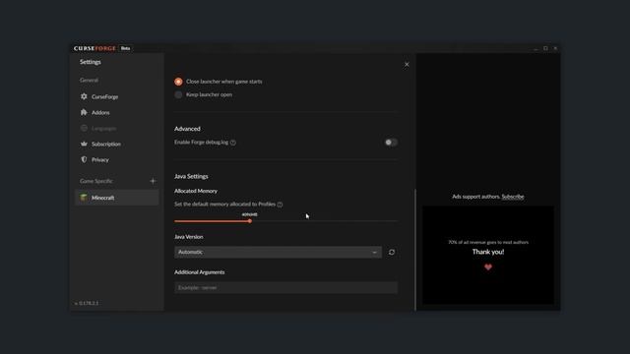Click the "Thank you!" ad text

488,252
